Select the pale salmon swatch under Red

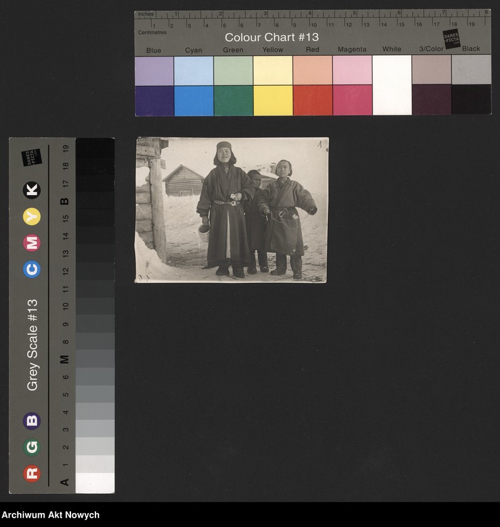click(313, 70)
